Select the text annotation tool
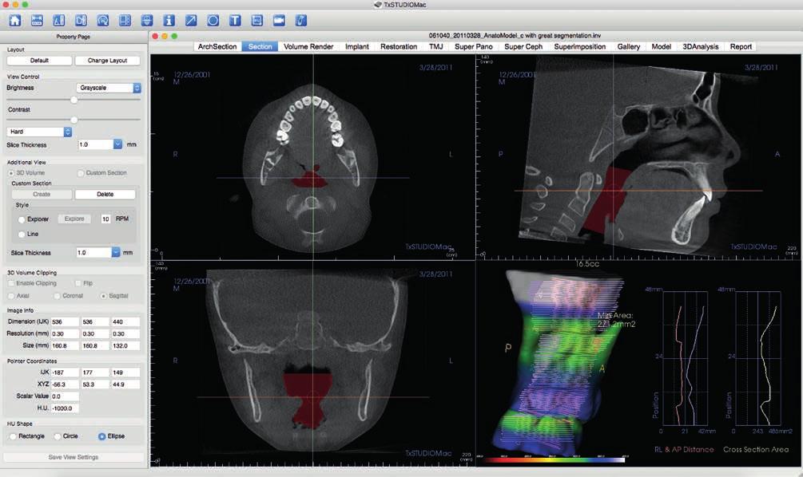Screen dimensions: 803x477 click(x=235, y=21)
